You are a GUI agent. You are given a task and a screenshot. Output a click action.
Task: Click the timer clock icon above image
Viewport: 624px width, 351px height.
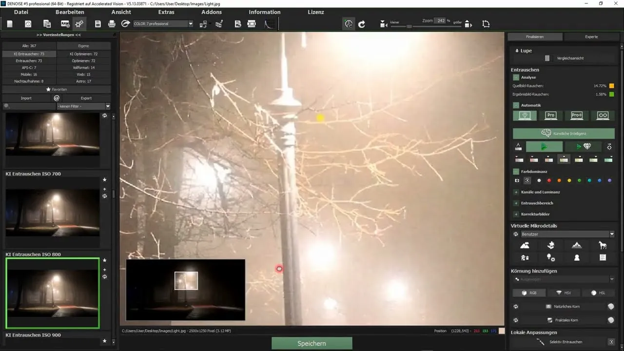click(348, 23)
